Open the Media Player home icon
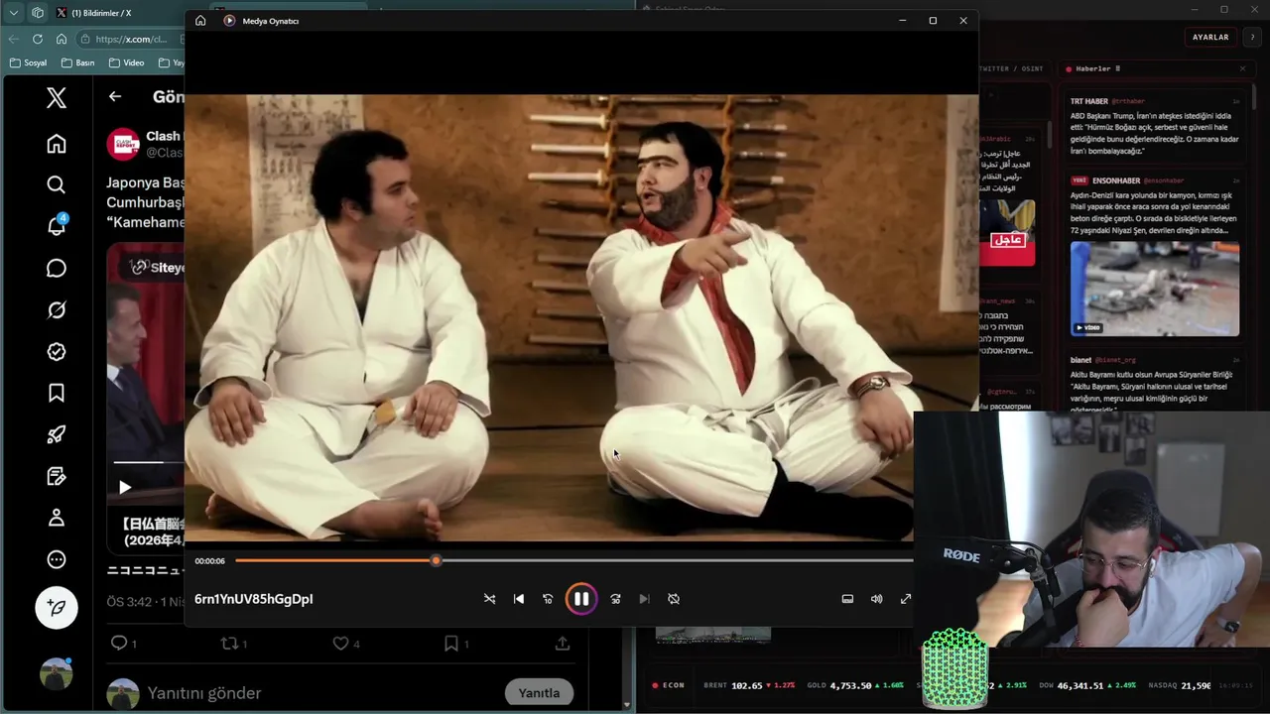Viewport: 1270px width, 714px height. point(200,21)
